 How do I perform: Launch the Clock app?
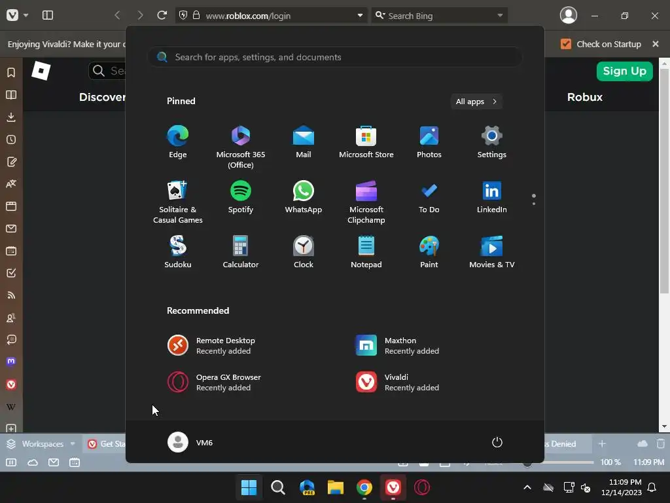pos(304,252)
